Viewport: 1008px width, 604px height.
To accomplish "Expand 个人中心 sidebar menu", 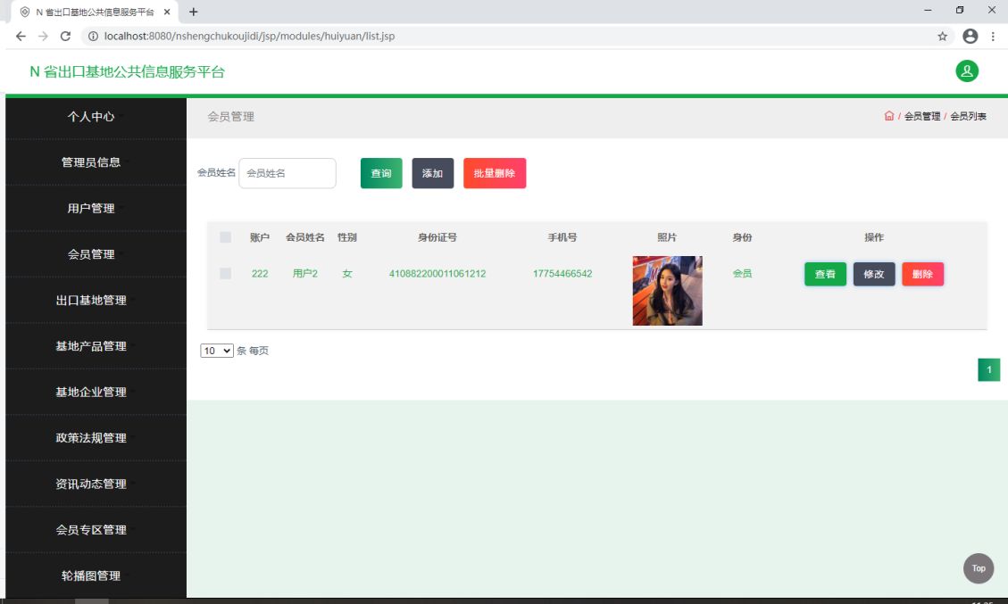I will click(x=91, y=117).
